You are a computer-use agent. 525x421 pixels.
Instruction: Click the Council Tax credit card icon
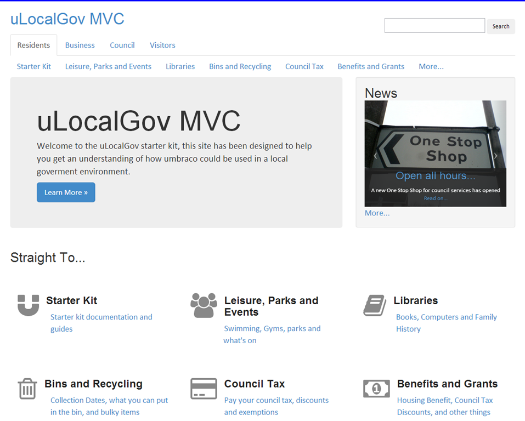click(204, 389)
